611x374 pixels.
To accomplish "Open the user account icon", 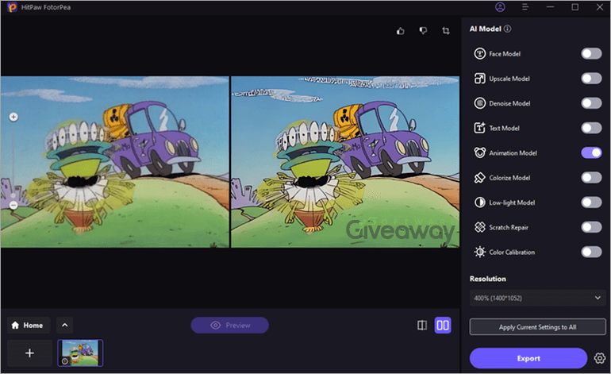I will coord(500,7).
